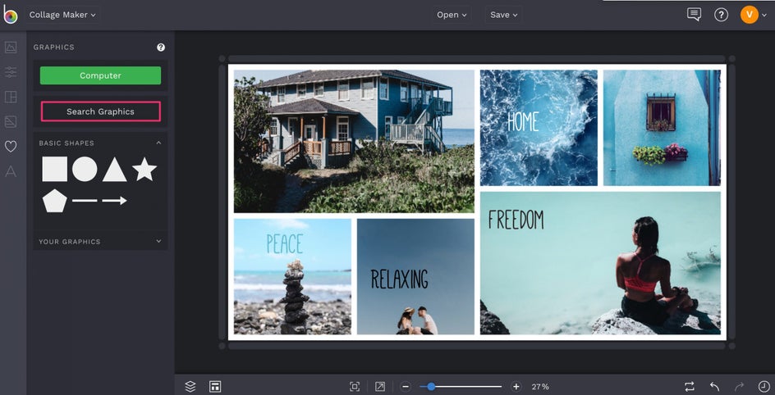Add a circle basic shape
775x395 pixels.
click(85, 169)
